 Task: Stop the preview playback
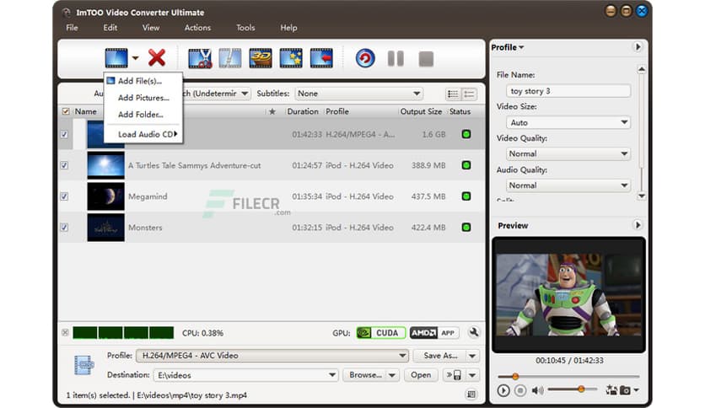click(x=520, y=390)
